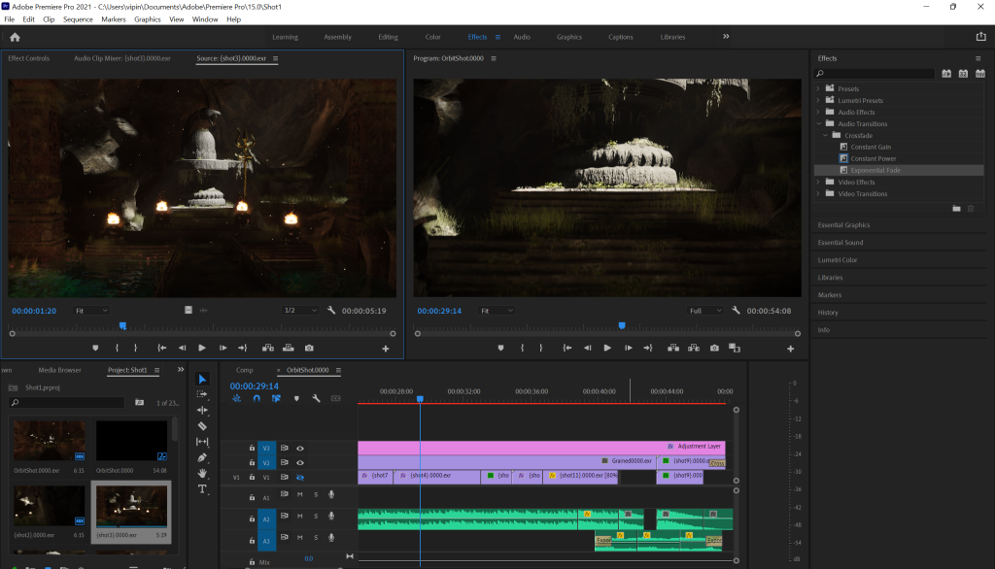Click Overwrite button in Source monitor
Viewport: 995px width, 569px height.
(x=288, y=349)
